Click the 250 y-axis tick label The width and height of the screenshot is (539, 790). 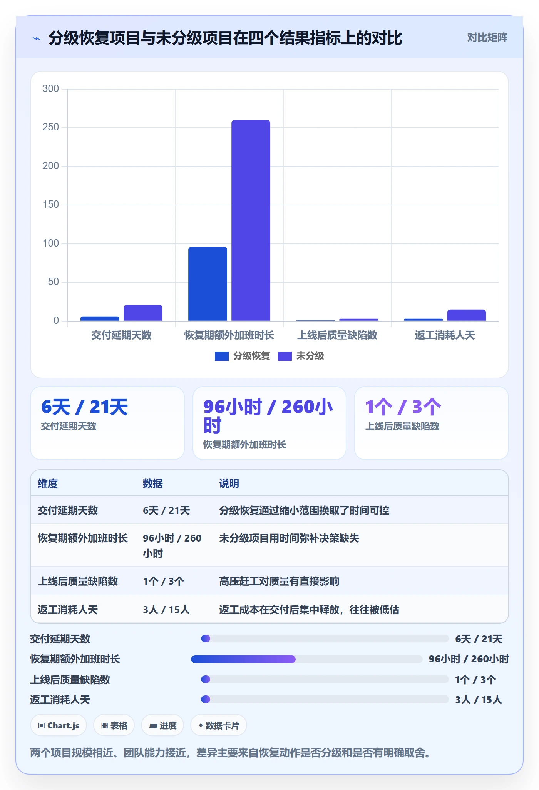click(x=50, y=127)
